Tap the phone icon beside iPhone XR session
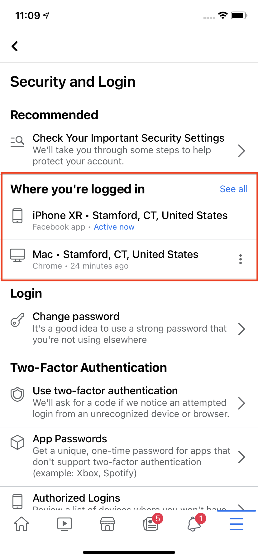The image size is (258, 559). click(18, 216)
